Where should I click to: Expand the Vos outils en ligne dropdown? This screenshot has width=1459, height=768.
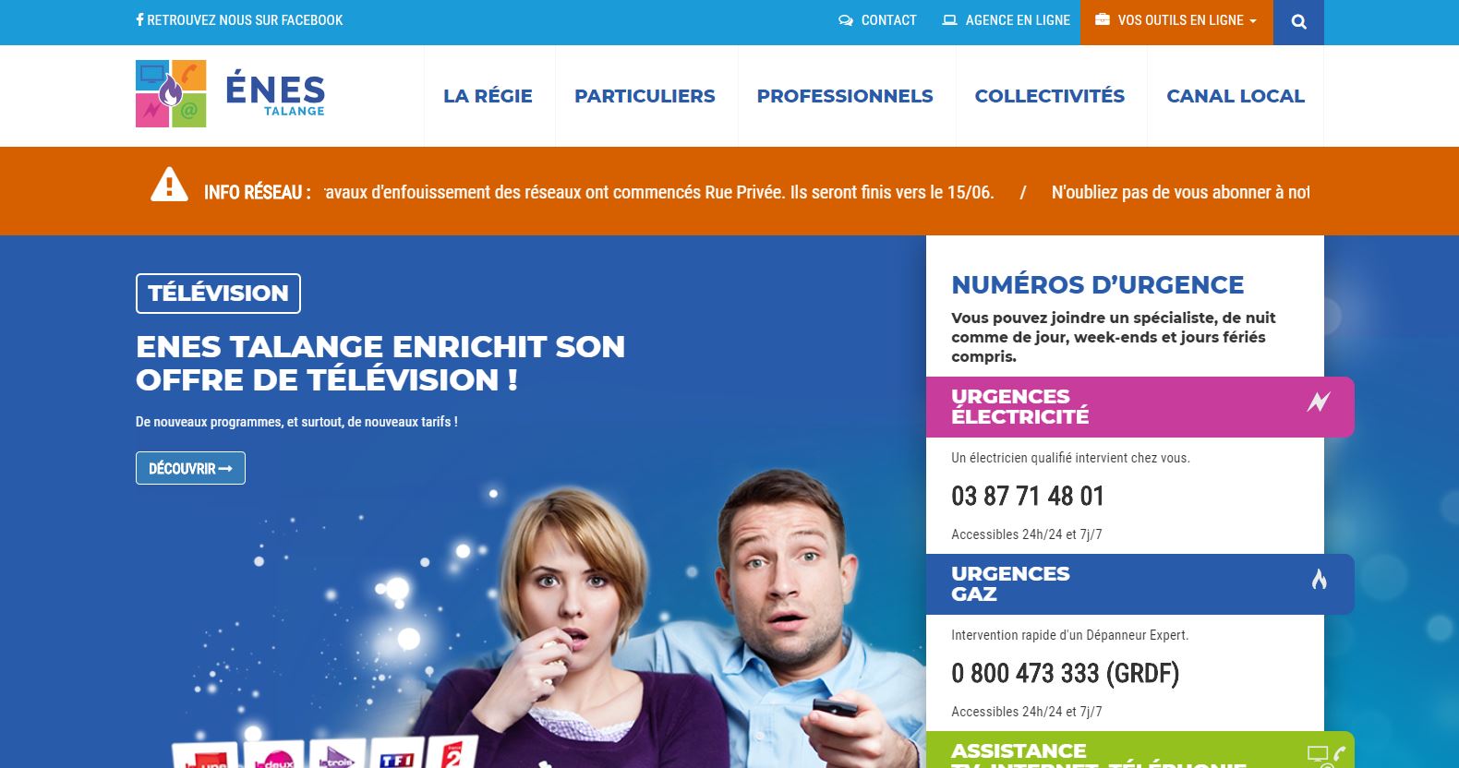click(1176, 22)
